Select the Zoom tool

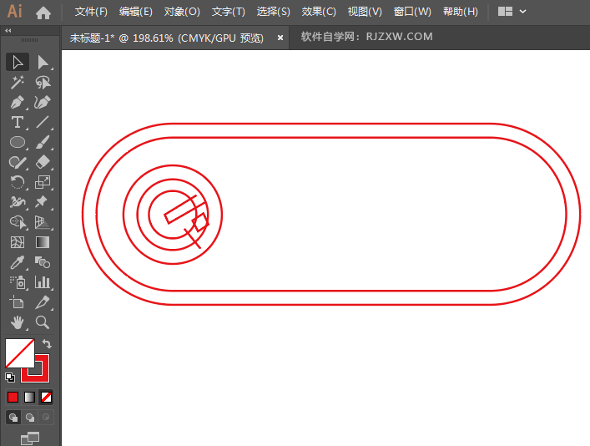point(43,322)
